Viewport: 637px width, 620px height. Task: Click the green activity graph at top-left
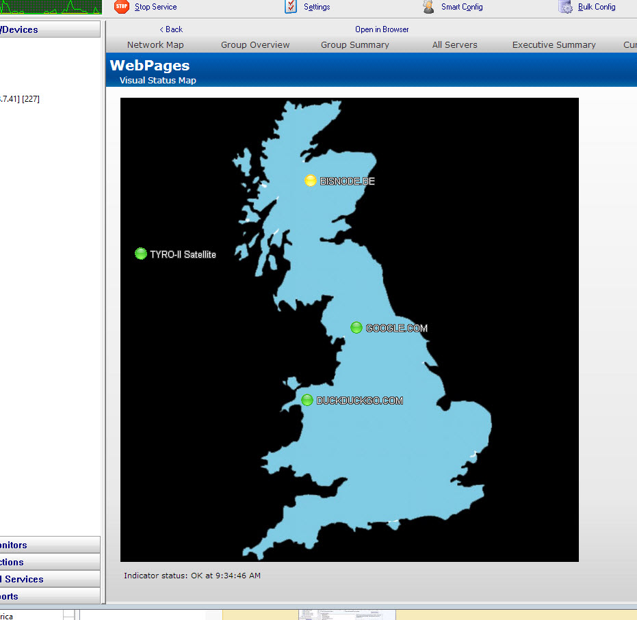coord(51,7)
